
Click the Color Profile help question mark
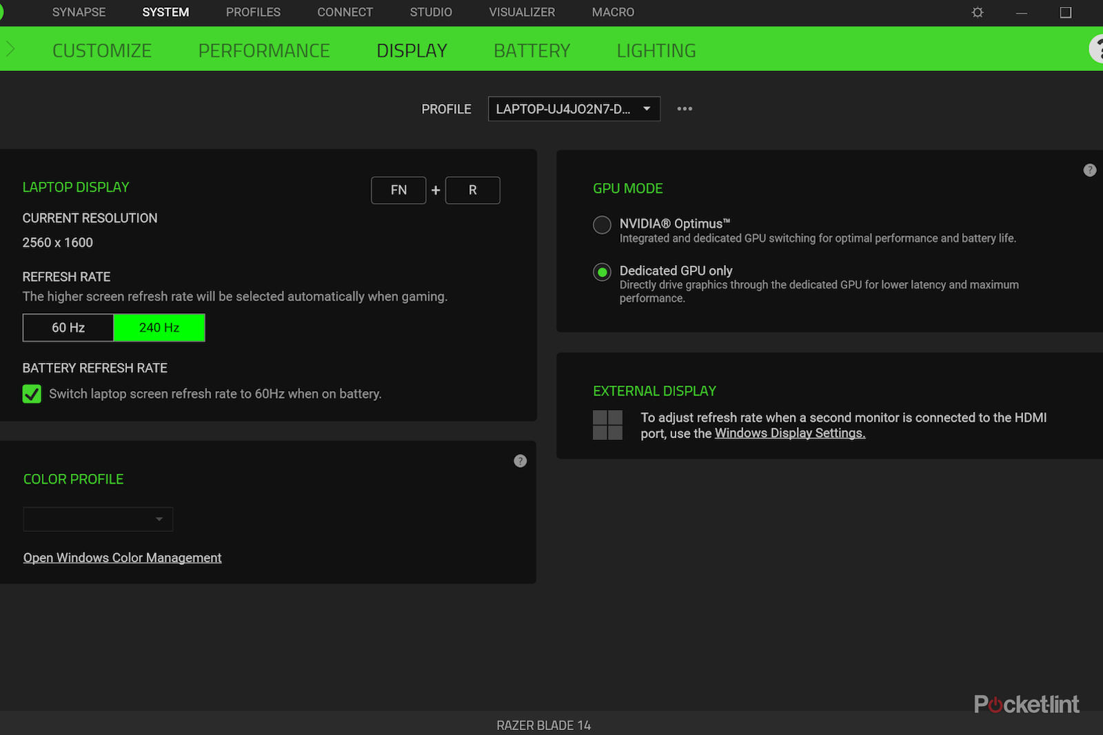pyautogui.click(x=520, y=461)
